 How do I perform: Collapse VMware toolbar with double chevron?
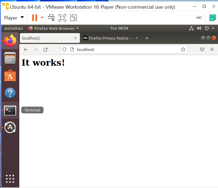[199, 18]
